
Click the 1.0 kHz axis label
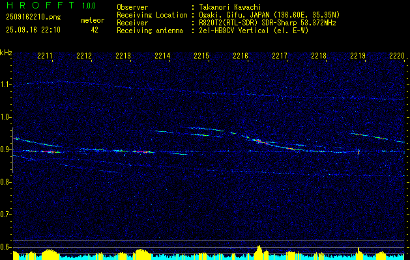pos(6,118)
